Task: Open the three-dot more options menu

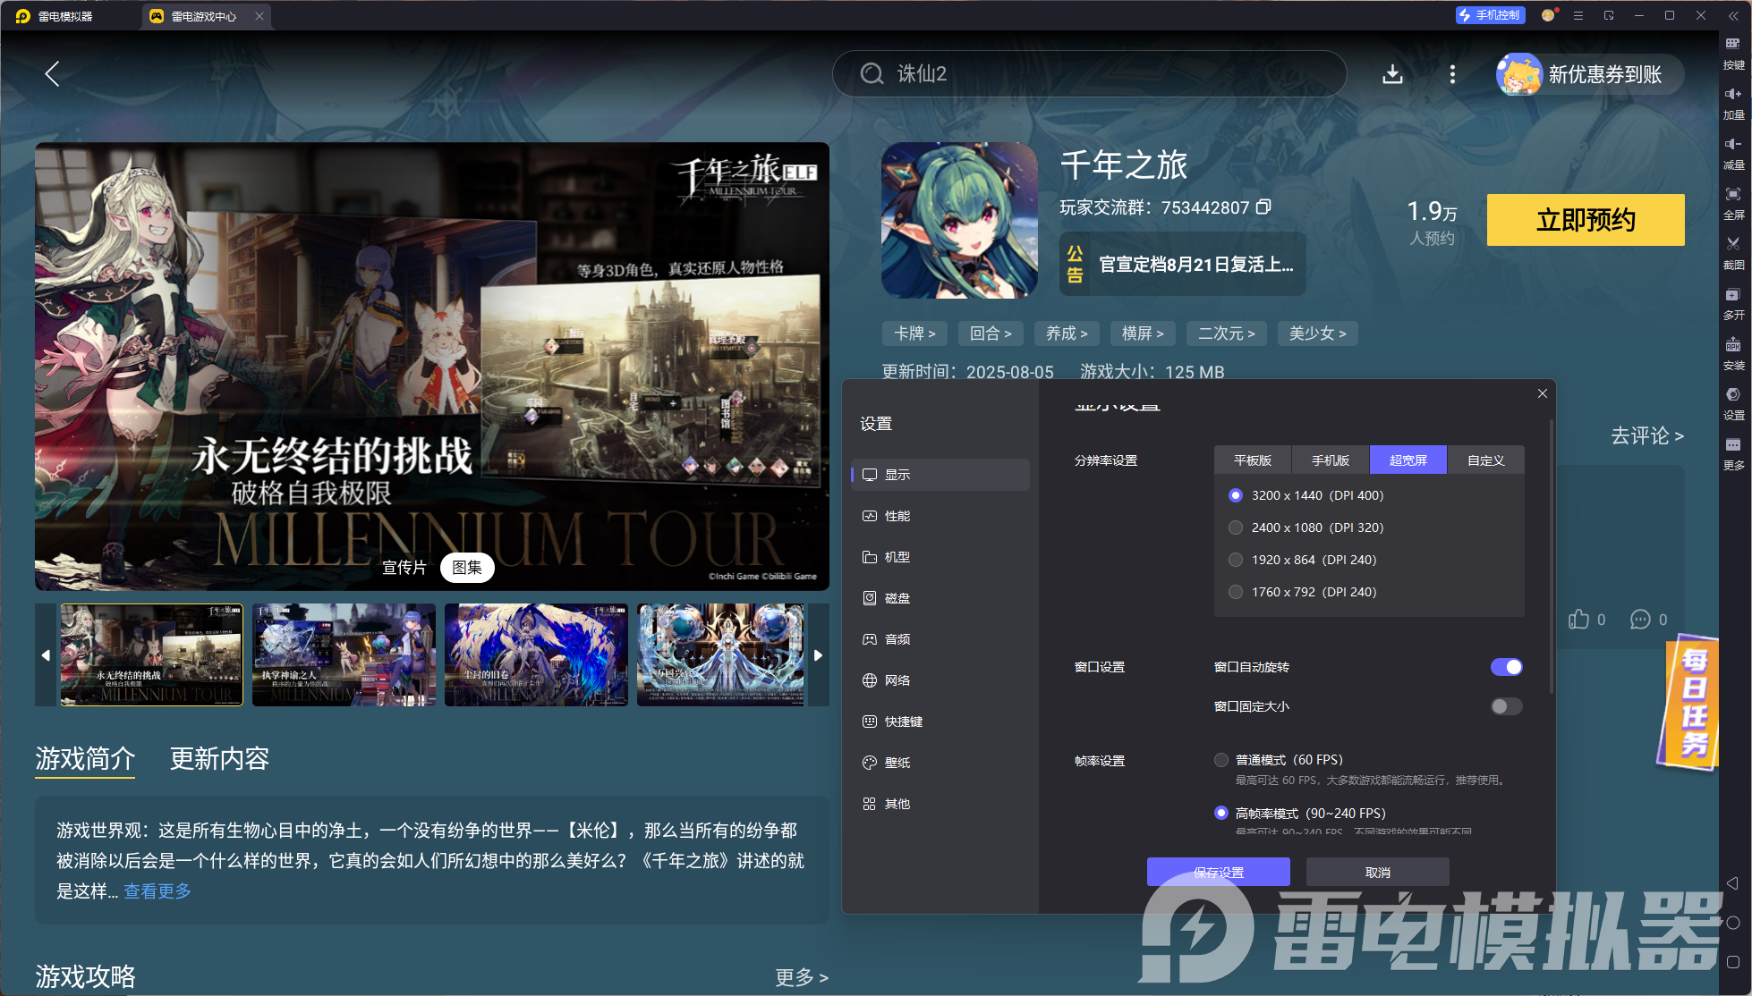Action: click(x=1452, y=74)
